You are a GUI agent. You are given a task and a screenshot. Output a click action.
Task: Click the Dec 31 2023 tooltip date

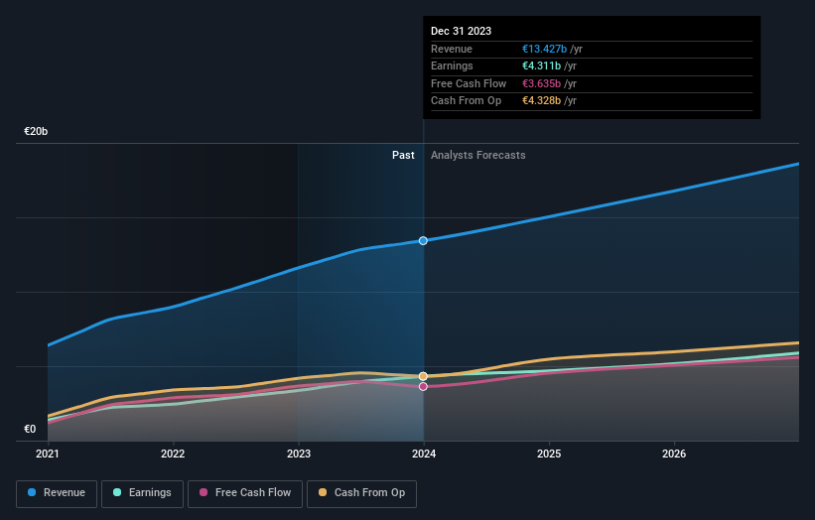tap(461, 31)
